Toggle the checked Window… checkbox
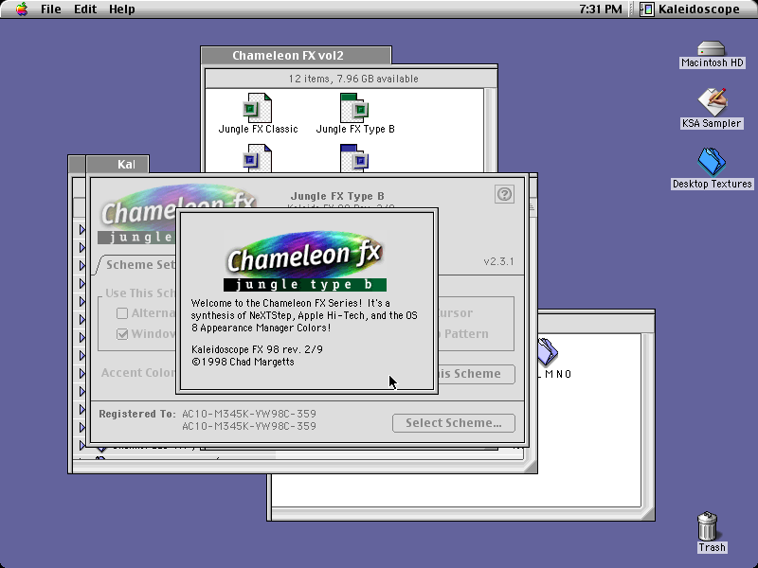The width and height of the screenshot is (758, 568). tap(122, 334)
